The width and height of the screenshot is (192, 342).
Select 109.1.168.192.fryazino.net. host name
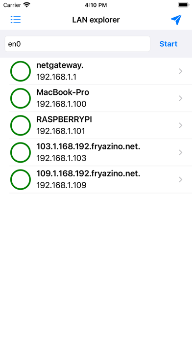pyautogui.click(x=88, y=173)
